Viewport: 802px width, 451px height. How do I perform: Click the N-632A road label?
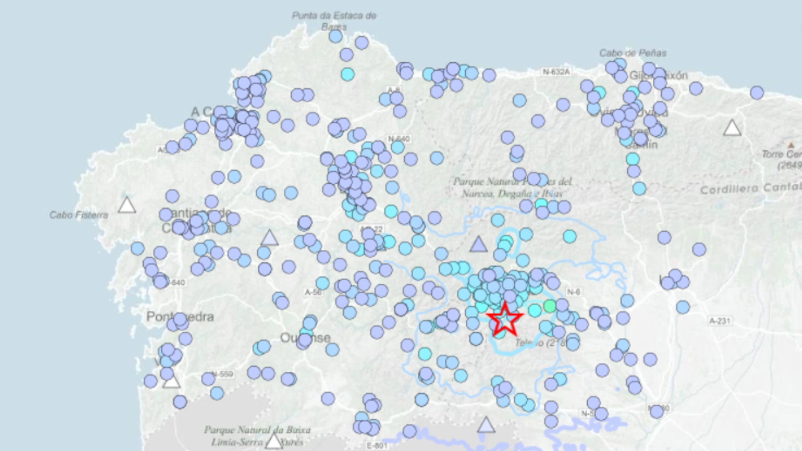point(556,72)
